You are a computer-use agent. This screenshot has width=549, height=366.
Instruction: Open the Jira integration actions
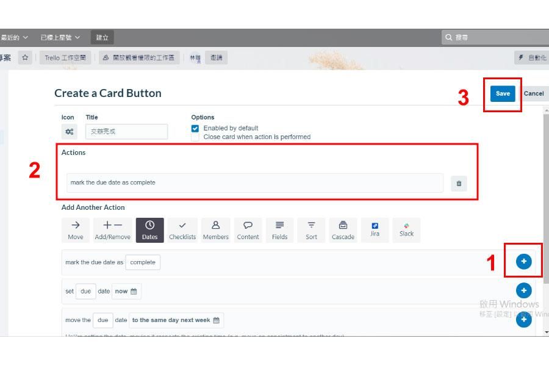point(375,230)
